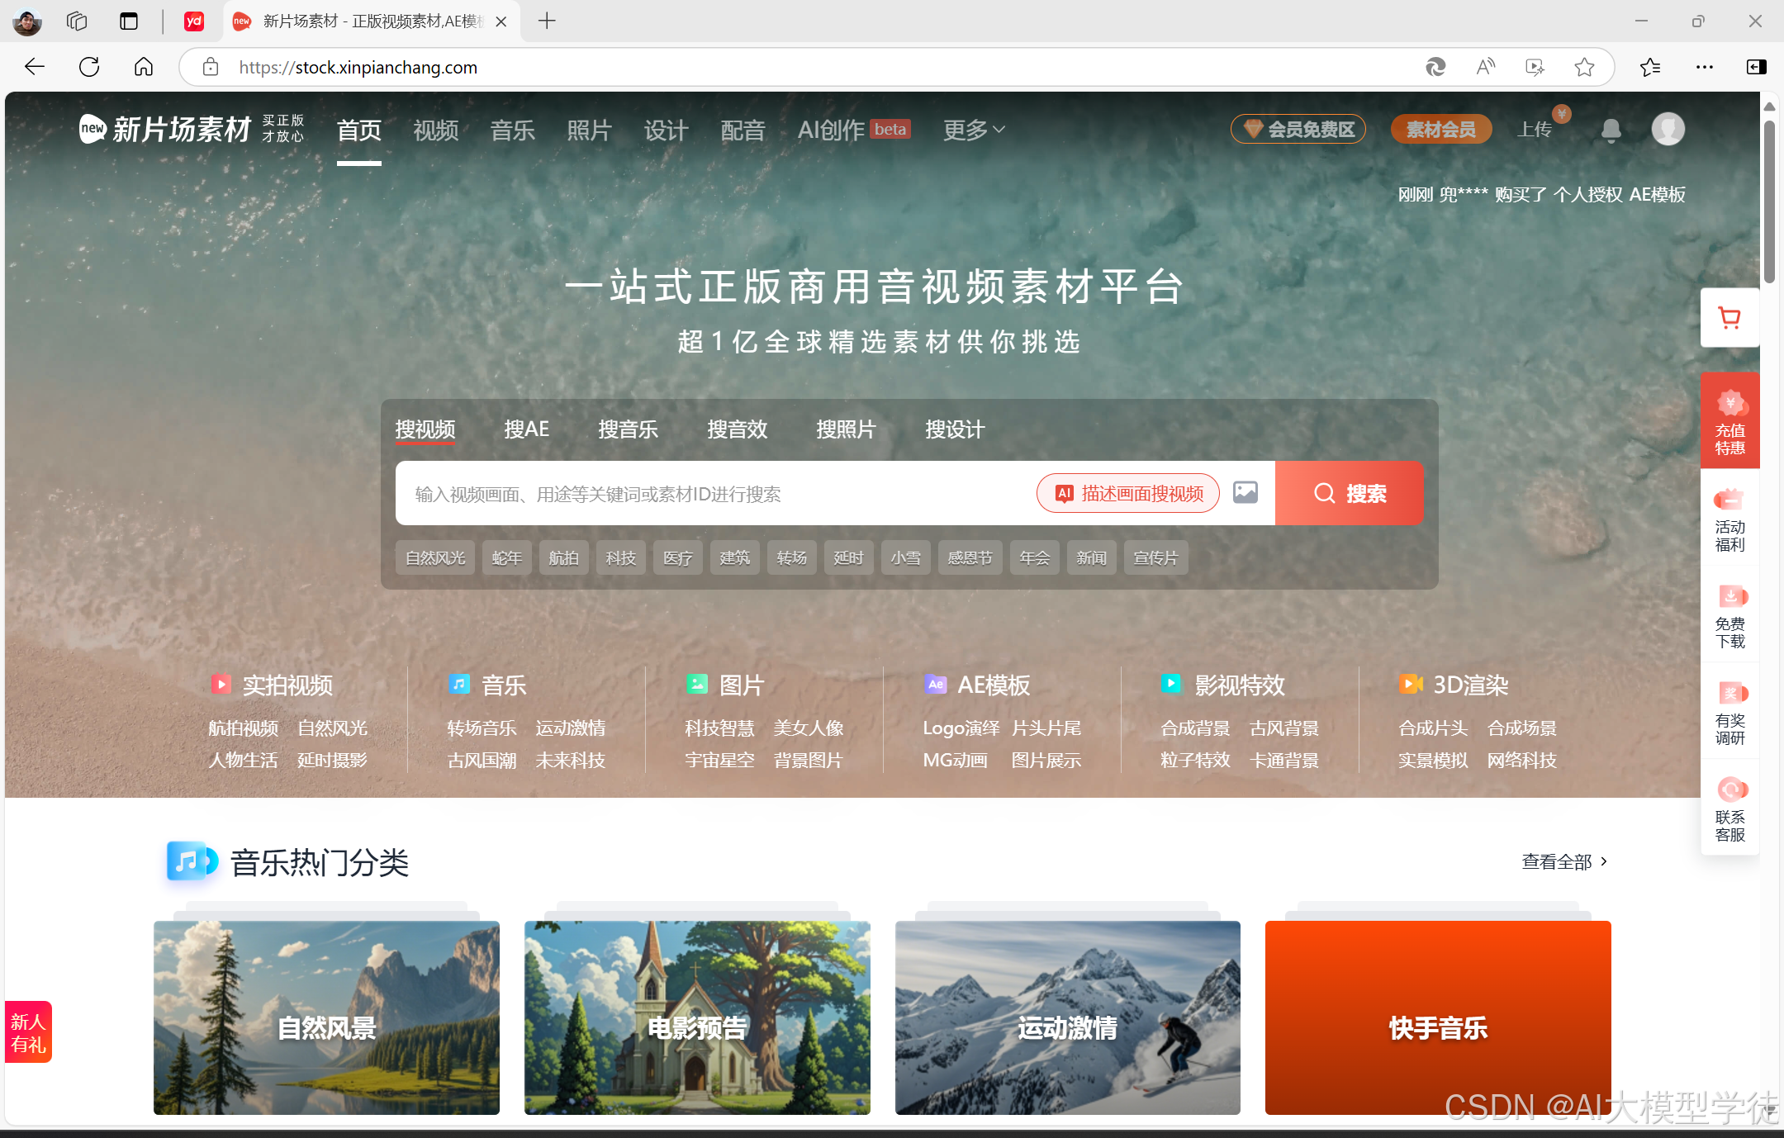Click the video keyword search input field
Image resolution: width=1784 pixels, height=1138 pixels.
(710, 494)
